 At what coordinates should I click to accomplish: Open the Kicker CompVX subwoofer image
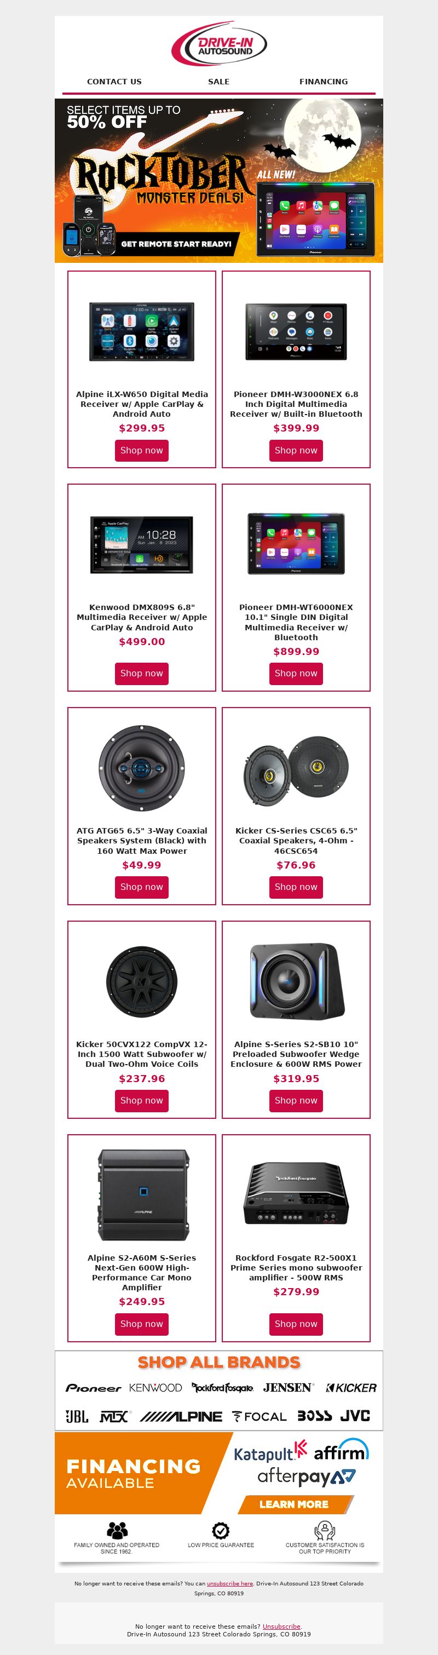point(142,981)
